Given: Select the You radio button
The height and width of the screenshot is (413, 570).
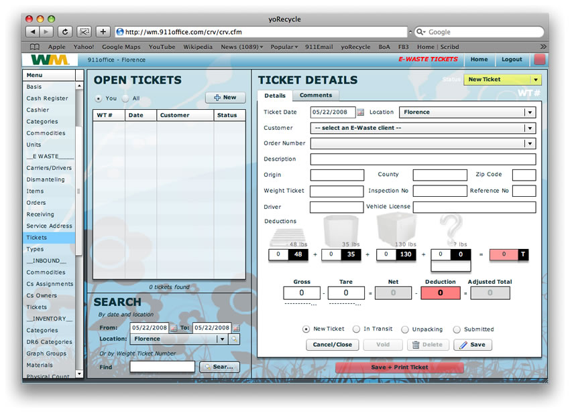Looking at the screenshot, I should [98, 98].
